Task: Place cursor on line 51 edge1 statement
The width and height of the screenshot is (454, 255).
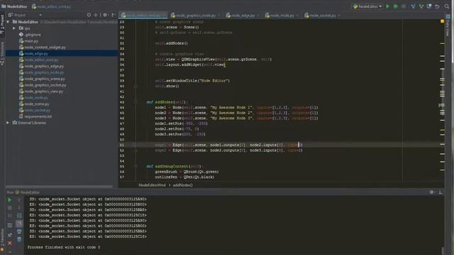Action: pyautogui.click(x=228, y=144)
